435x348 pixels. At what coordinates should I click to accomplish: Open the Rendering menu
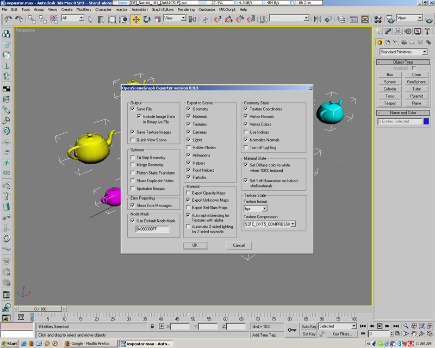(185, 9)
